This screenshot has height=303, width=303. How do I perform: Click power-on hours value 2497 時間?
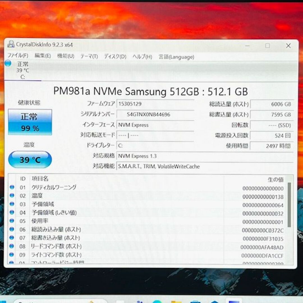272,146
